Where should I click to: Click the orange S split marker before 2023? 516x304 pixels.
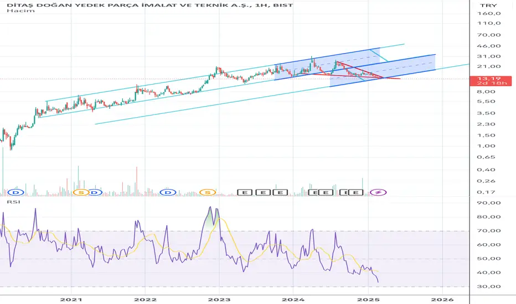pyautogui.click(x=208, y=192)
